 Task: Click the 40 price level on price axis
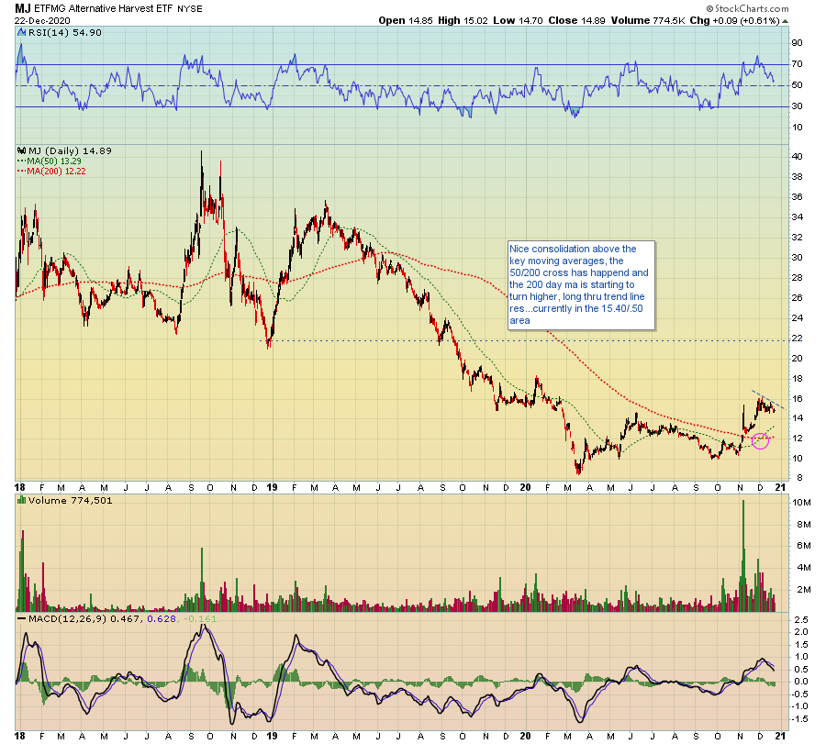pos(797,156)
